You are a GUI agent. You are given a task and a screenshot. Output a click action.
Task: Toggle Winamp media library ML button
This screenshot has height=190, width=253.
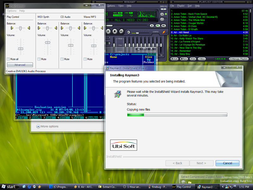pos(164,26)
